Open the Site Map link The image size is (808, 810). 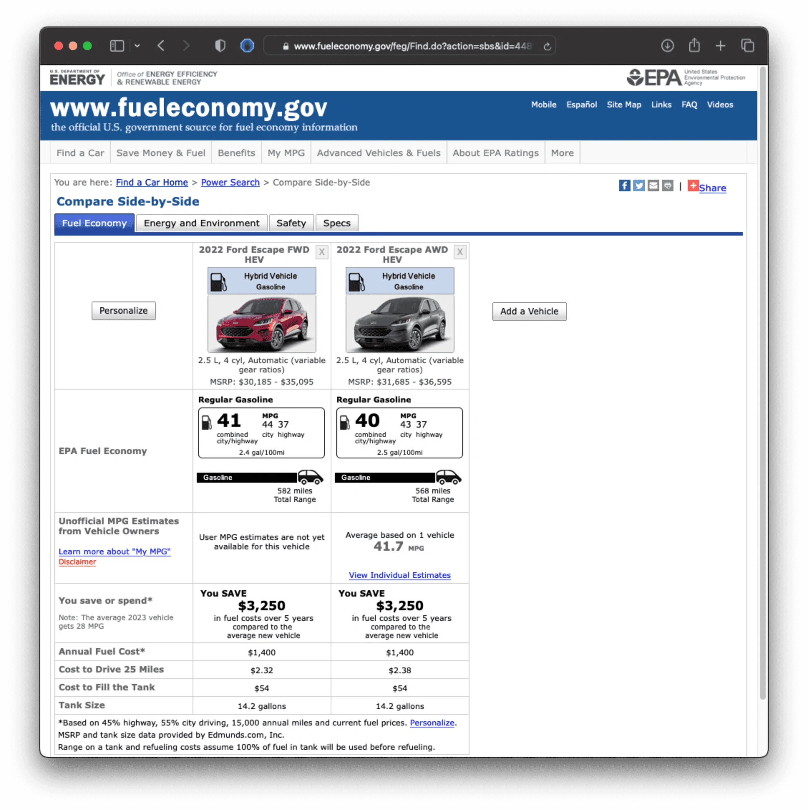pos(624,105)
